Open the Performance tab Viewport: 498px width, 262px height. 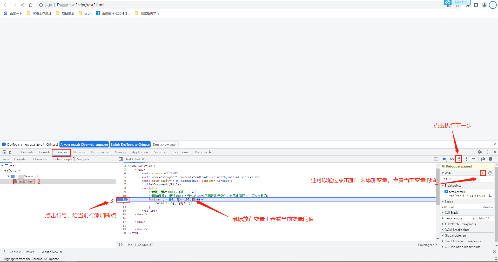pos(100,152)
